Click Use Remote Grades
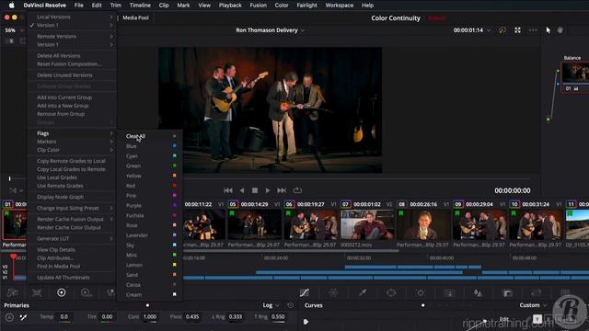 pos(72,186)
